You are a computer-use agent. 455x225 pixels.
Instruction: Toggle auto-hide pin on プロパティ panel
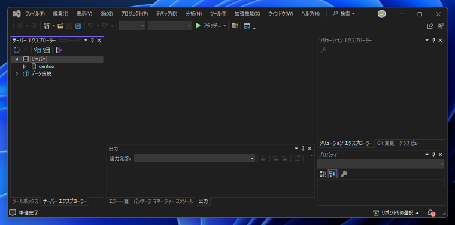click(x=434, y=155)
